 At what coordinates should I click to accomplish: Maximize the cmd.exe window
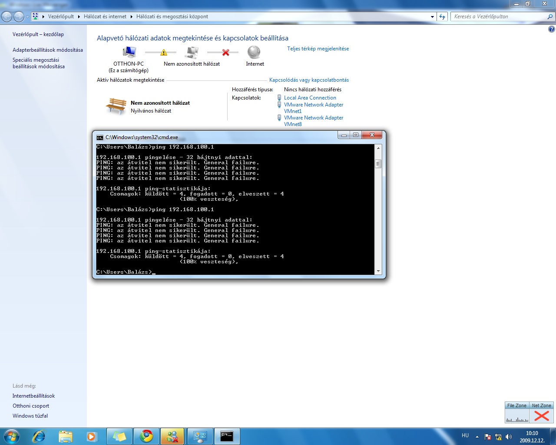click(x=356, y=135)
